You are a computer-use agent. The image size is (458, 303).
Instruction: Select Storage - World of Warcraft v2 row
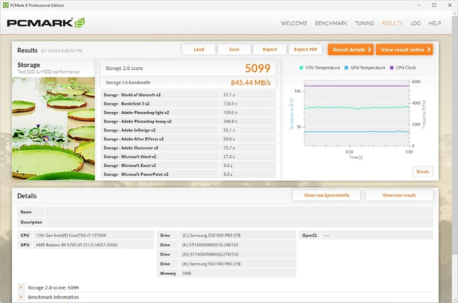pos(189,95)
